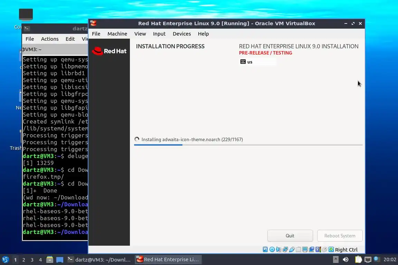398x265 pixels.
Task: Click the volume speaker tray icon
Action: click(x=345, y=259)
